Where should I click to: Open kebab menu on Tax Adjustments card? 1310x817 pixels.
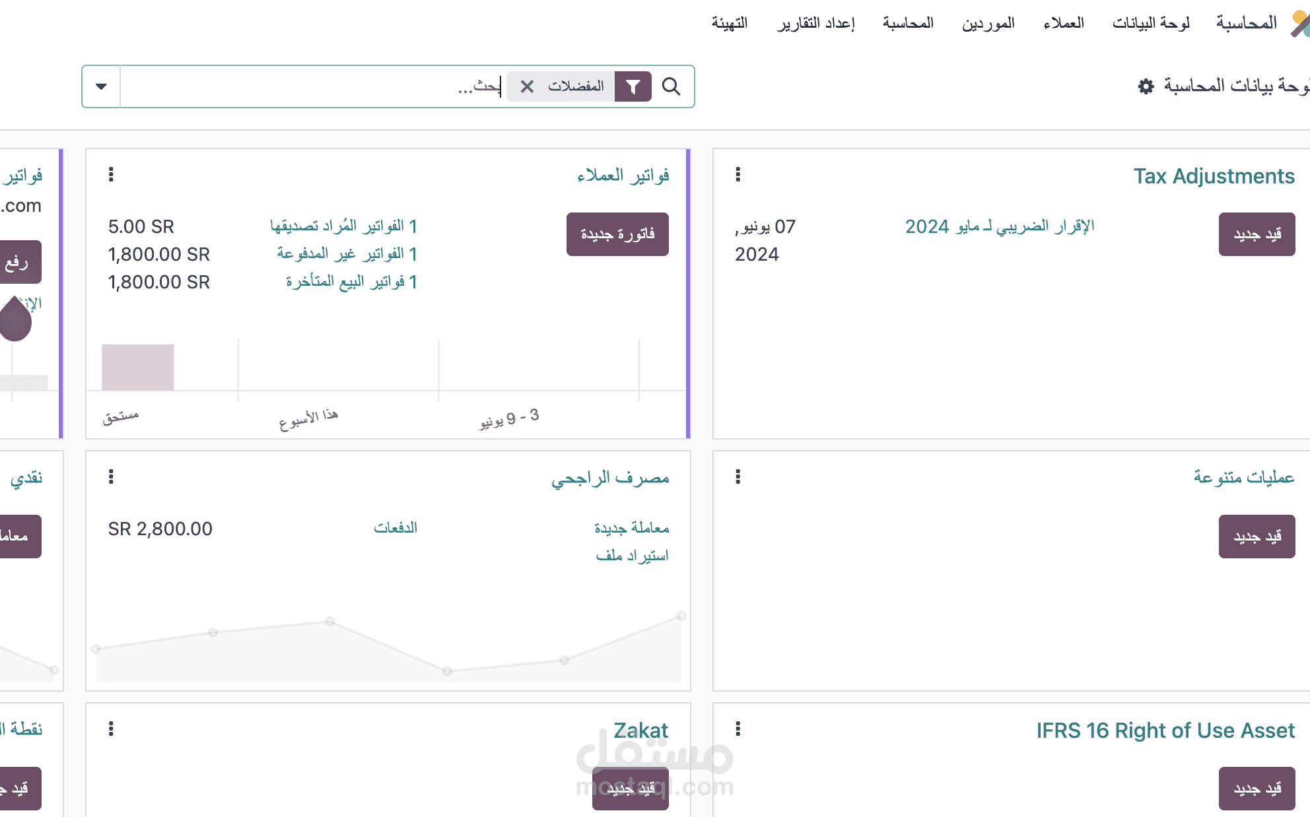[738, 175]
